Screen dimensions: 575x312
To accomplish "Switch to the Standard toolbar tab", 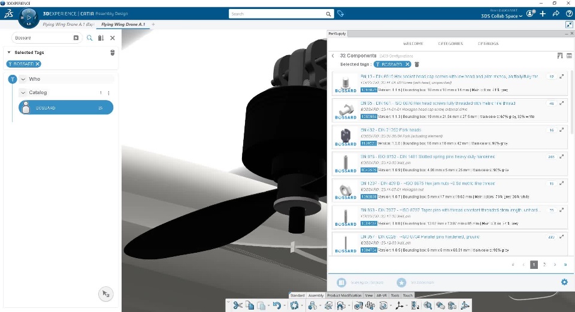I will pyautogui.click(x=298, y=295).
